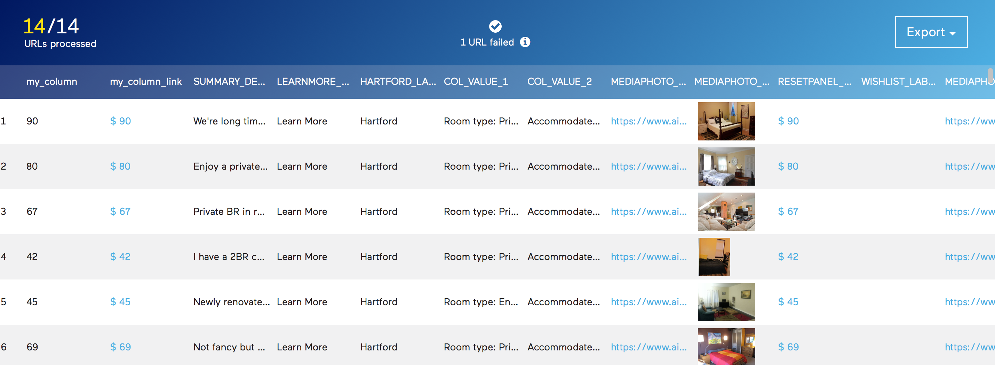Click the row 4 orange room thumbnail
The width and height of the screenshot is (995, 365).
point(714,257)
